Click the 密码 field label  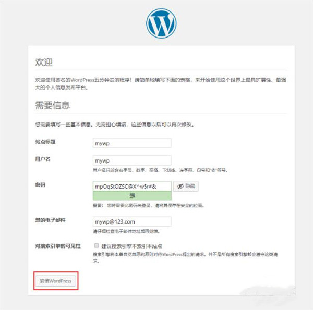[x=40, y=185]
